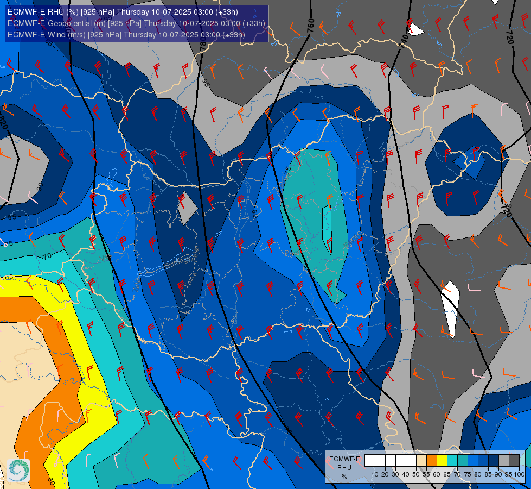Click the ECMWF-E label in the colour legend
This screenshot has width=531, height=489.
coord(345,459)
